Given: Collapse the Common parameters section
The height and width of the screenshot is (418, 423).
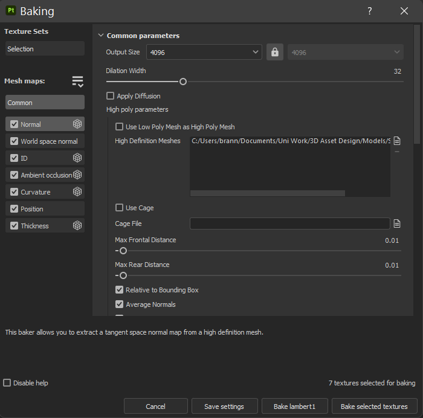Looking at the screenshot, I should tap(101, 36).
